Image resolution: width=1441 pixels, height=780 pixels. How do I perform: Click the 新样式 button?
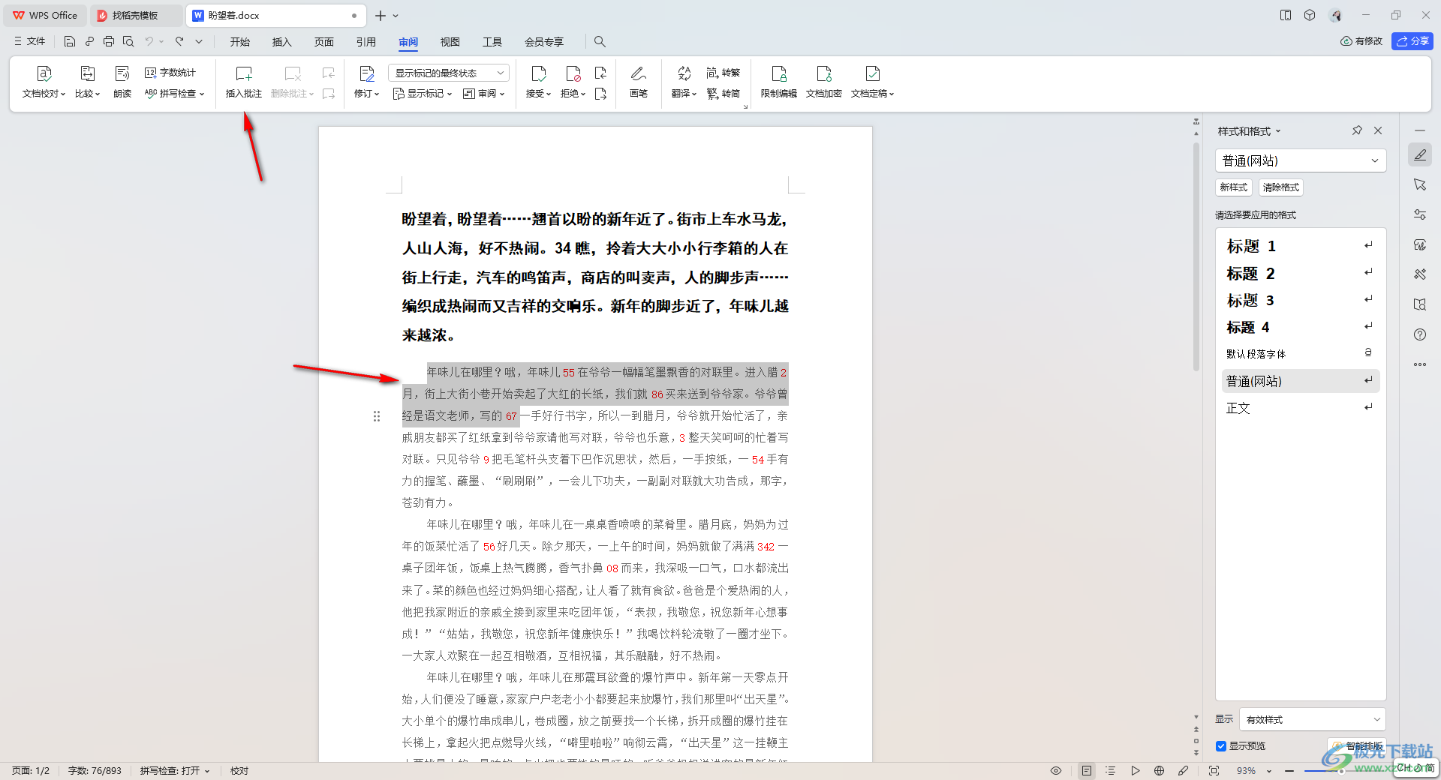(1234, 187)
